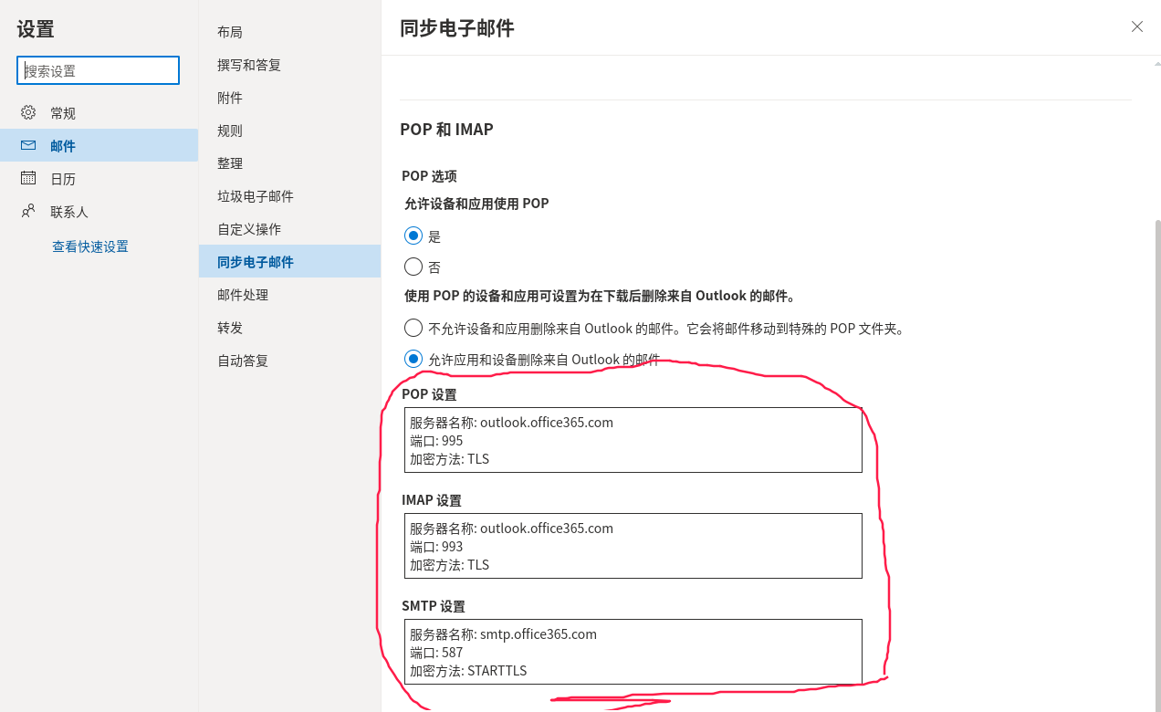Open the 规则 settings section
The height and width of the screenshot is (712, 1161).
(289, 131)
